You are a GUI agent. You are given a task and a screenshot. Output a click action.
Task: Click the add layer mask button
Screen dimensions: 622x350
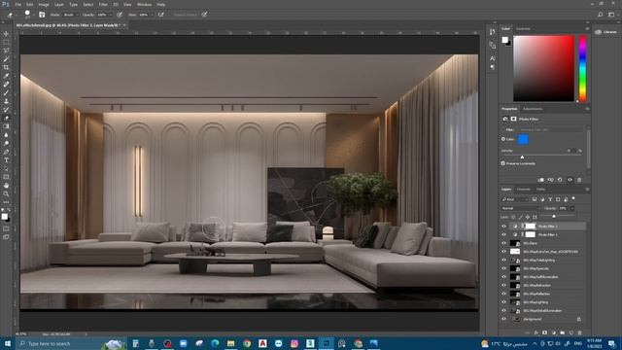(544, 332)
